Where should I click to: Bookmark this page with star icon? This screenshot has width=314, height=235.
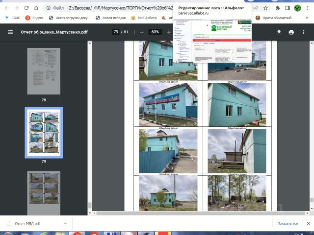pyautogui.click(x=265, y=8)
